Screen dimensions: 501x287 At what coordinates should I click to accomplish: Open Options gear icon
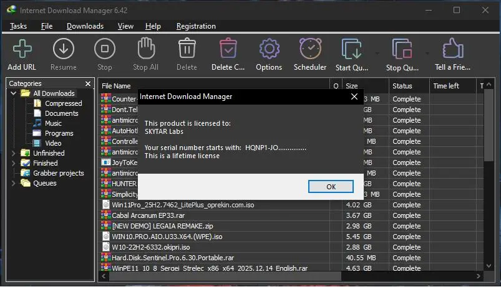(x=269, y=49)
